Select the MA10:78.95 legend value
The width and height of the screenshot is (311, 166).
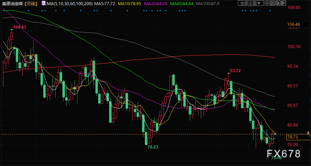point(130,3)
